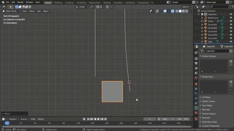Collapse the Vertex Groups panel
234x131 pixels.
point(200,56)
